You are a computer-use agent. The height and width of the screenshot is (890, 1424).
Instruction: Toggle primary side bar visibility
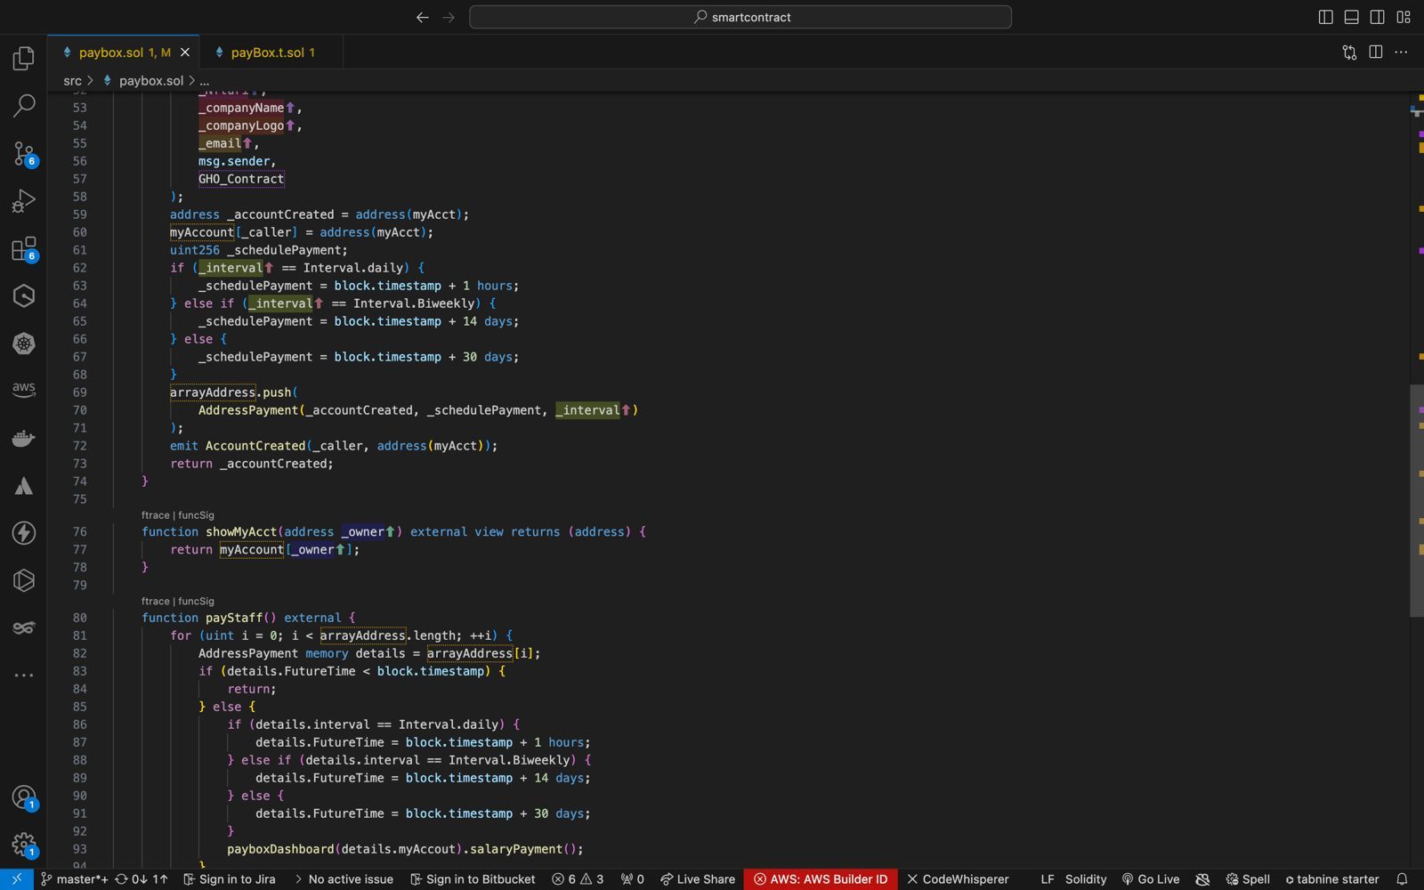(1325, 17)
